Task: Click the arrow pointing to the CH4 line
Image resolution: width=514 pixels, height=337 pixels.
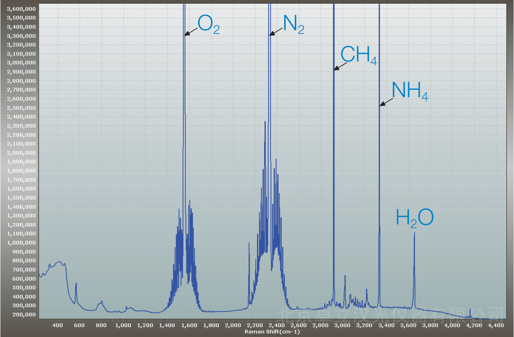Action: (x=340, y=67)
